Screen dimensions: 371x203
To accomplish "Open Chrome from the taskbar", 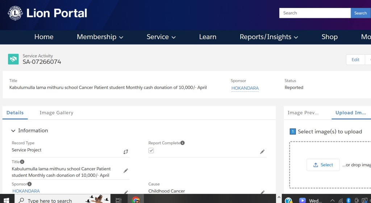I will click(136, 200).
